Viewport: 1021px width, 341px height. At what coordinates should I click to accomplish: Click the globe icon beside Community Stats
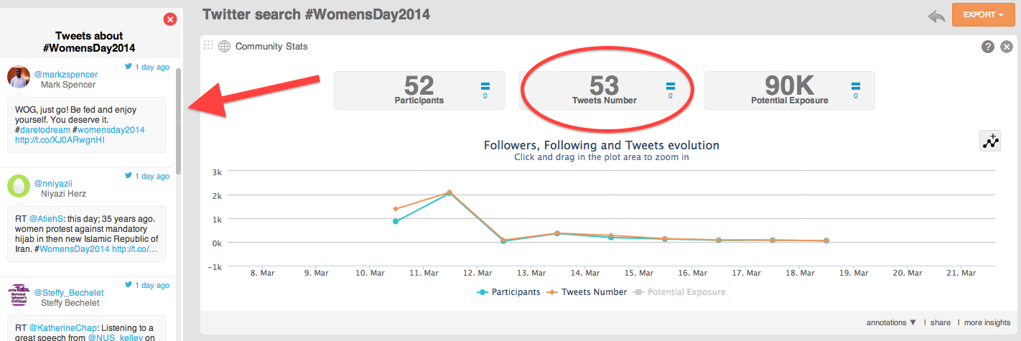click(224, 47)
